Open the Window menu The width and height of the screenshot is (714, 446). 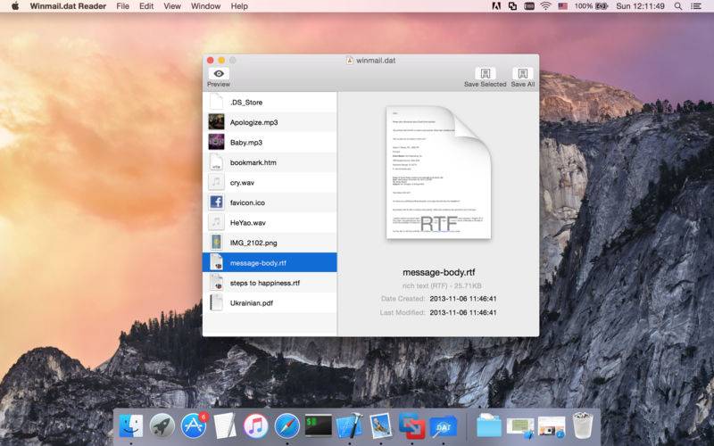(x=205, y=6)
